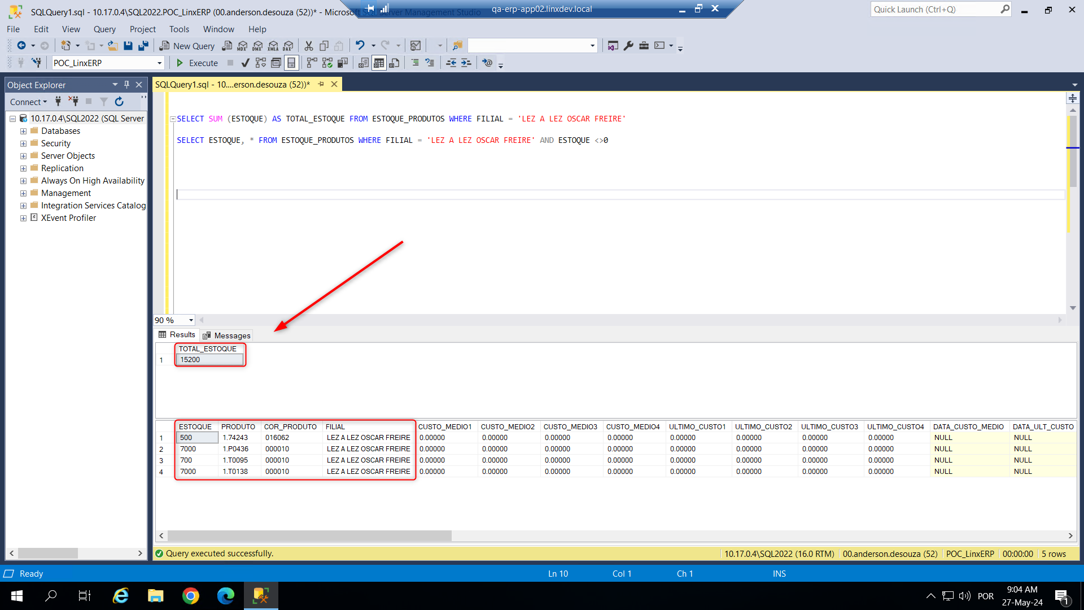
Task: Click the Parse checkmark icon
Action: [x=245, y=63]
